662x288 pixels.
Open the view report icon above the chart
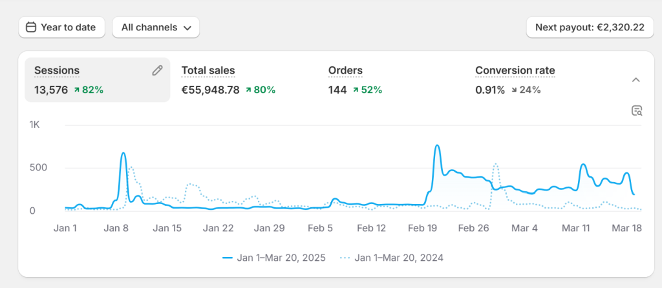coord(637,110)
